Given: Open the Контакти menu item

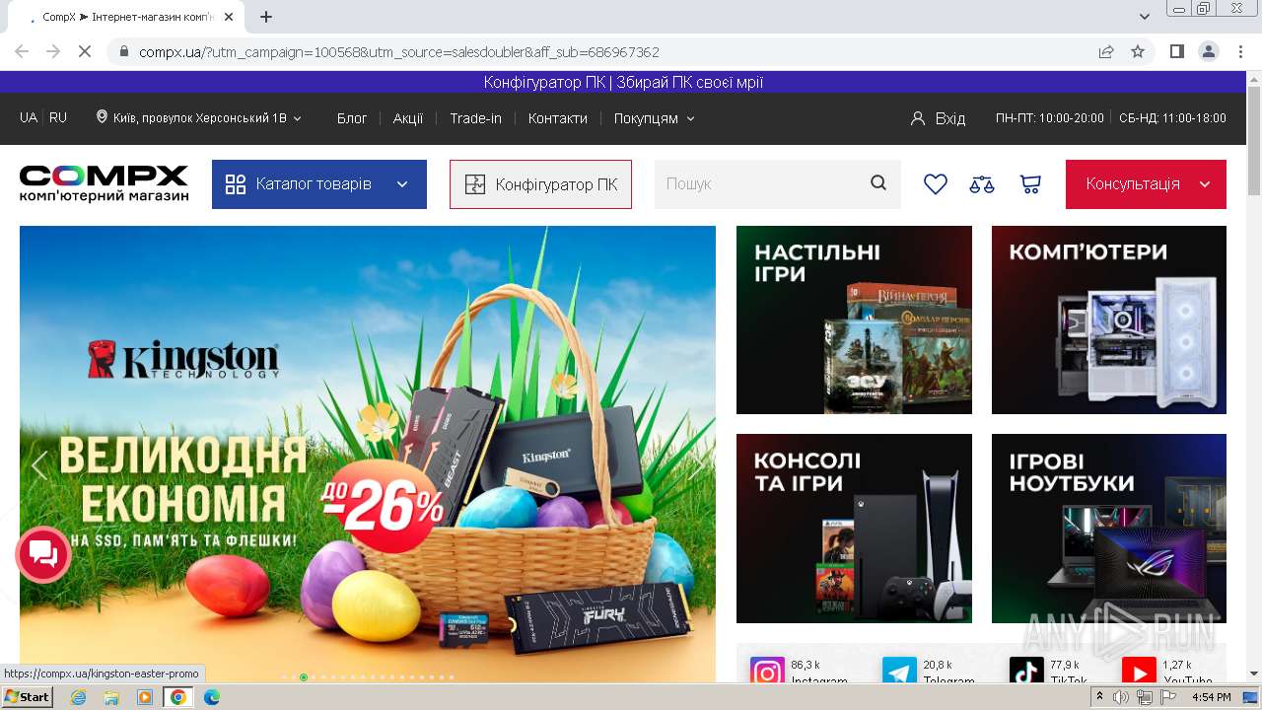Looking at the screenshot, I should pyautogui.click(x=558, y=118).
